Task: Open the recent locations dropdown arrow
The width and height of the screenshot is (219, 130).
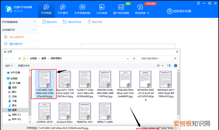Action: coord(16,59)
